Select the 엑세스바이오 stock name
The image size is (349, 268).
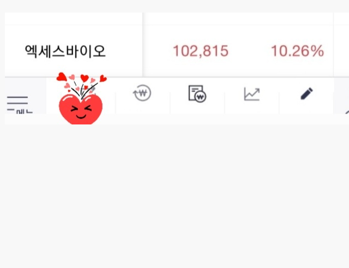[x=65, y=51]
